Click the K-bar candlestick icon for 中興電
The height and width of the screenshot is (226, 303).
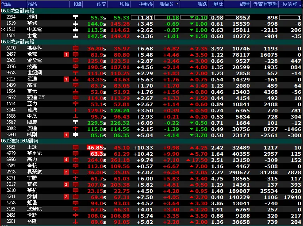click(76, 30)
